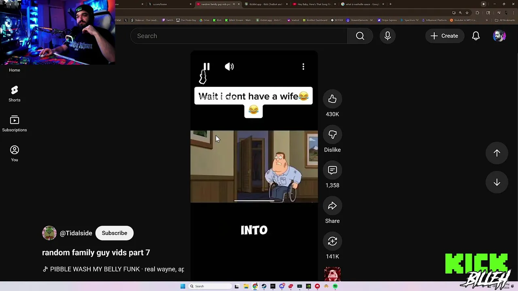Image resolution: width=518 pixels, height=291 pixels.
Task: Pause the playing Short video
Action: pos(206,67)
